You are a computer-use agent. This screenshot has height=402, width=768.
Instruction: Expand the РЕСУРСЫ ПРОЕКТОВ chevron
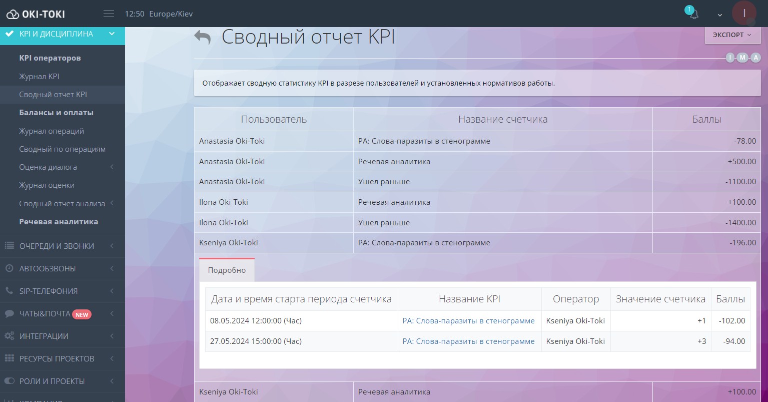[112, 358]
